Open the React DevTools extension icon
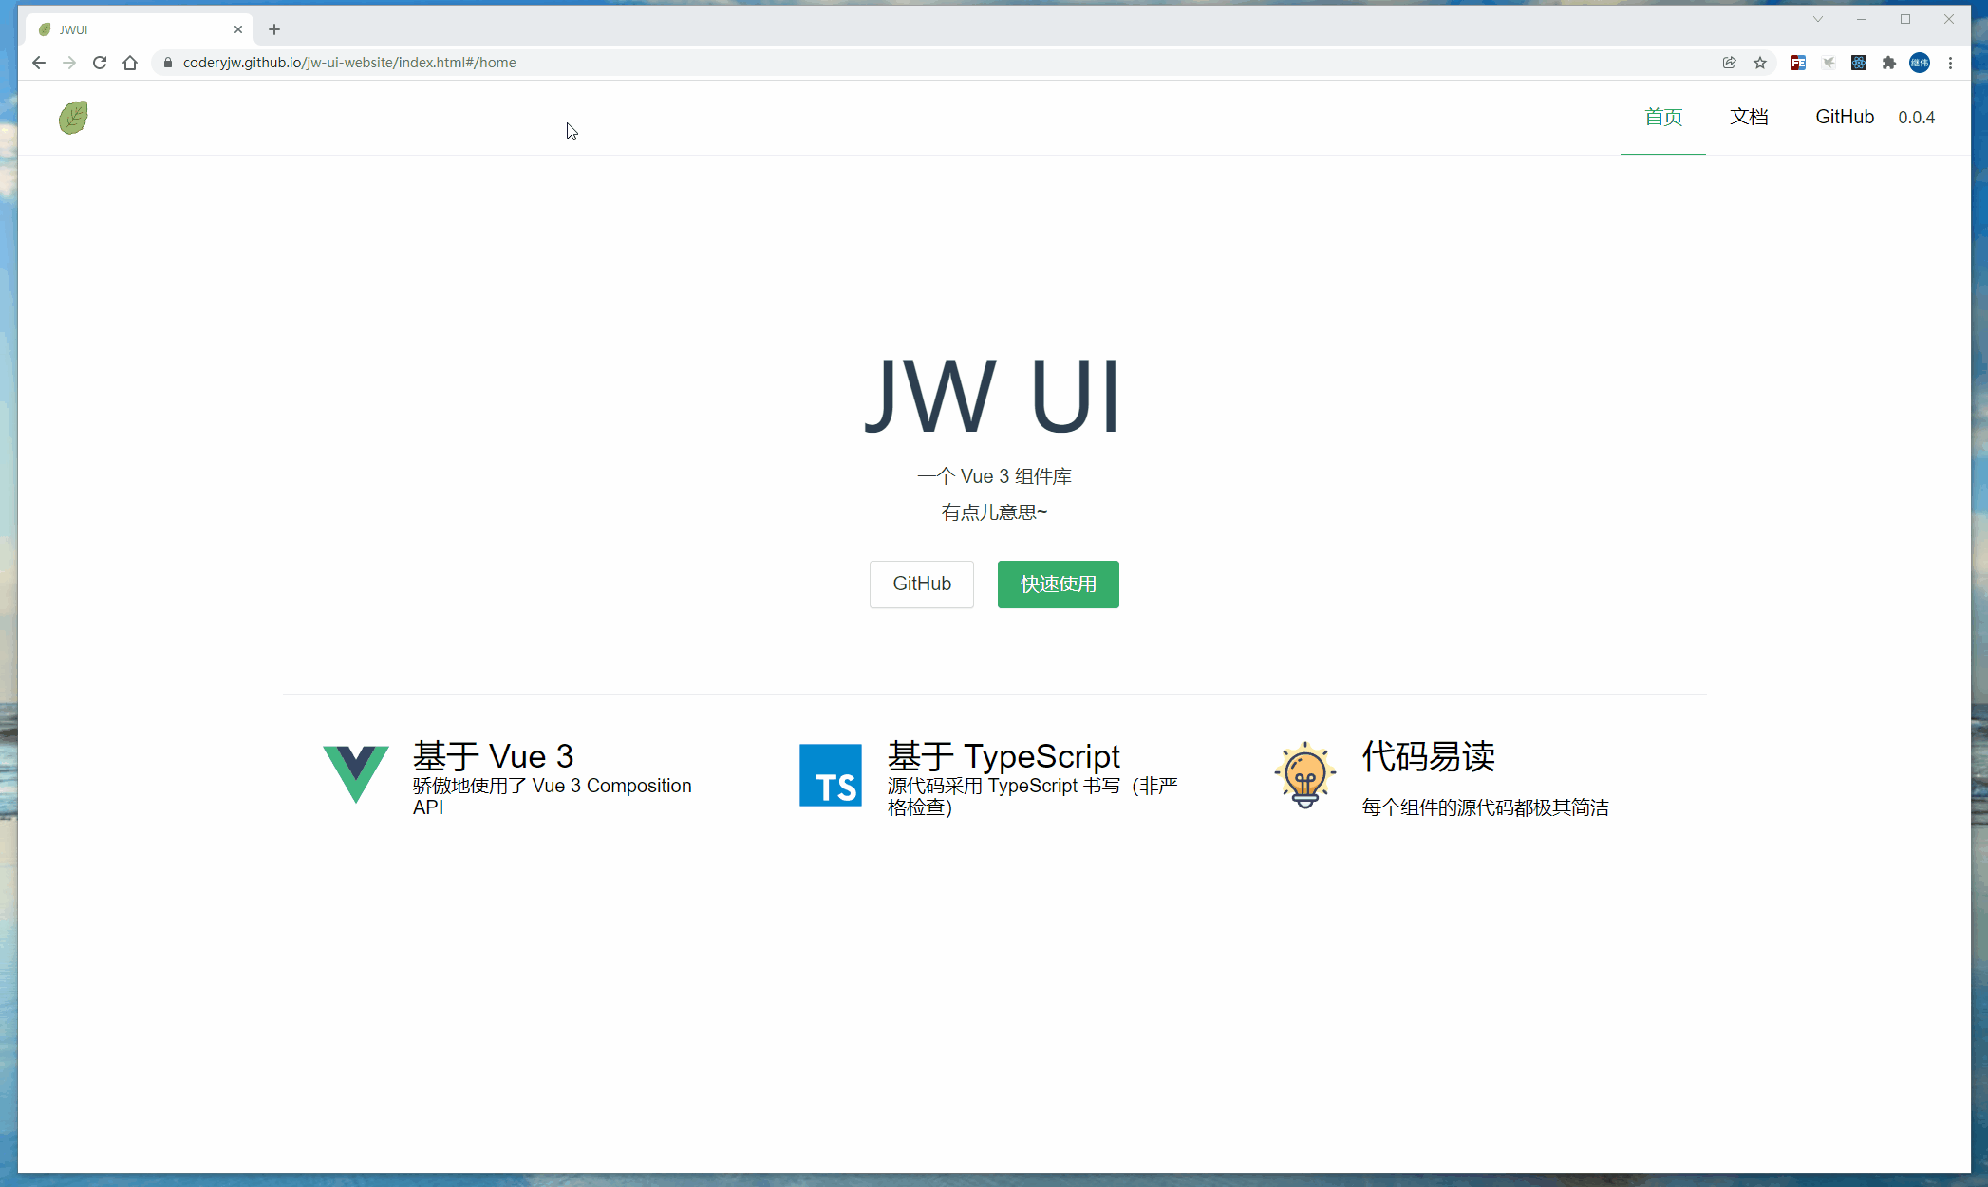Viewport: 1988px width, 1187px height. click(1859, 63)
